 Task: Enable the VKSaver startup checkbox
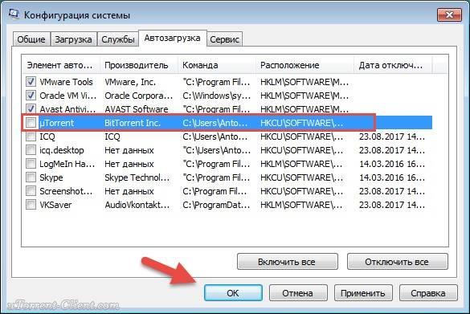31,205
